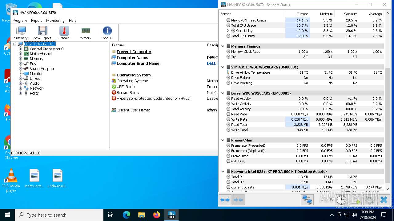Image resolution: width=394 pixels, height=221 pixels.
Task: Click the Drive Airflow Temperature thermometer icon
Action: [228, 72]
